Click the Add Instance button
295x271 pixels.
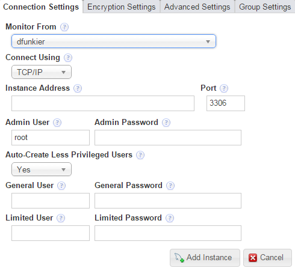[205, 258]
